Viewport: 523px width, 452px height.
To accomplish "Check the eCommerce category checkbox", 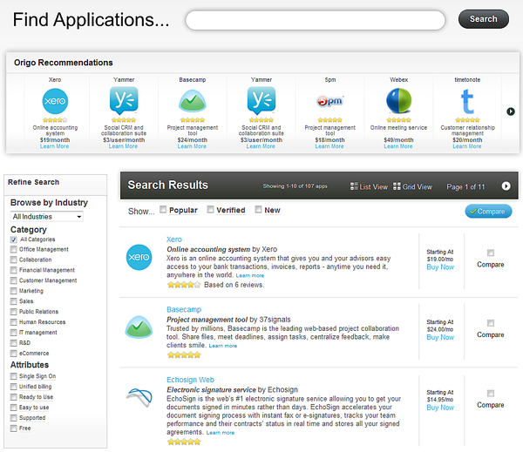I will click(x=13, y=354).
